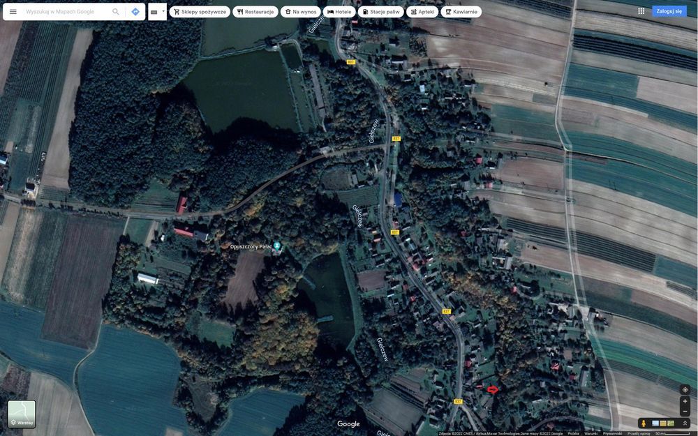Viewport: 698px width, 436px height.
Task: Expand the keyboard input dropdown arrow
Action: pos(163,11)
